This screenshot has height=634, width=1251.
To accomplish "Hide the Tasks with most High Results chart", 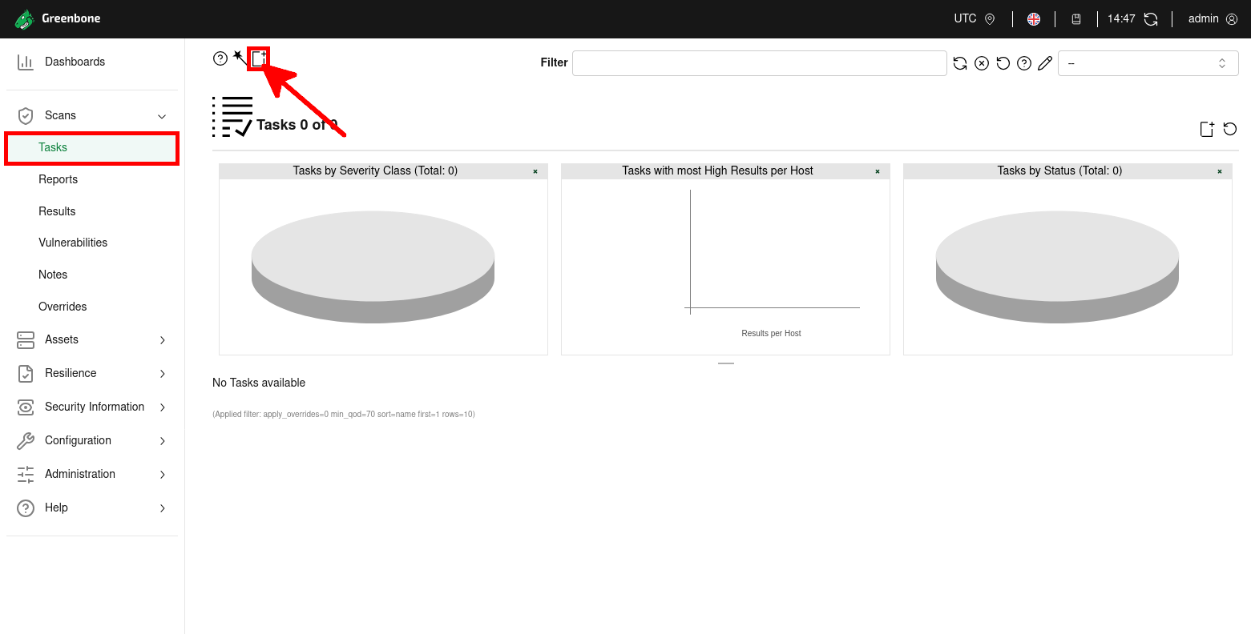I will (x=877, y=171).
